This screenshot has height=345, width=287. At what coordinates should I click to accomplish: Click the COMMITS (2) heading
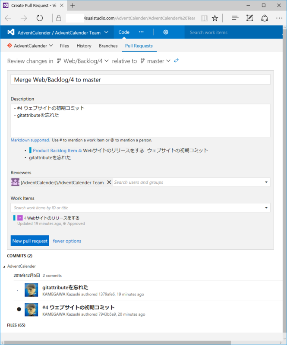pos(19,256)
